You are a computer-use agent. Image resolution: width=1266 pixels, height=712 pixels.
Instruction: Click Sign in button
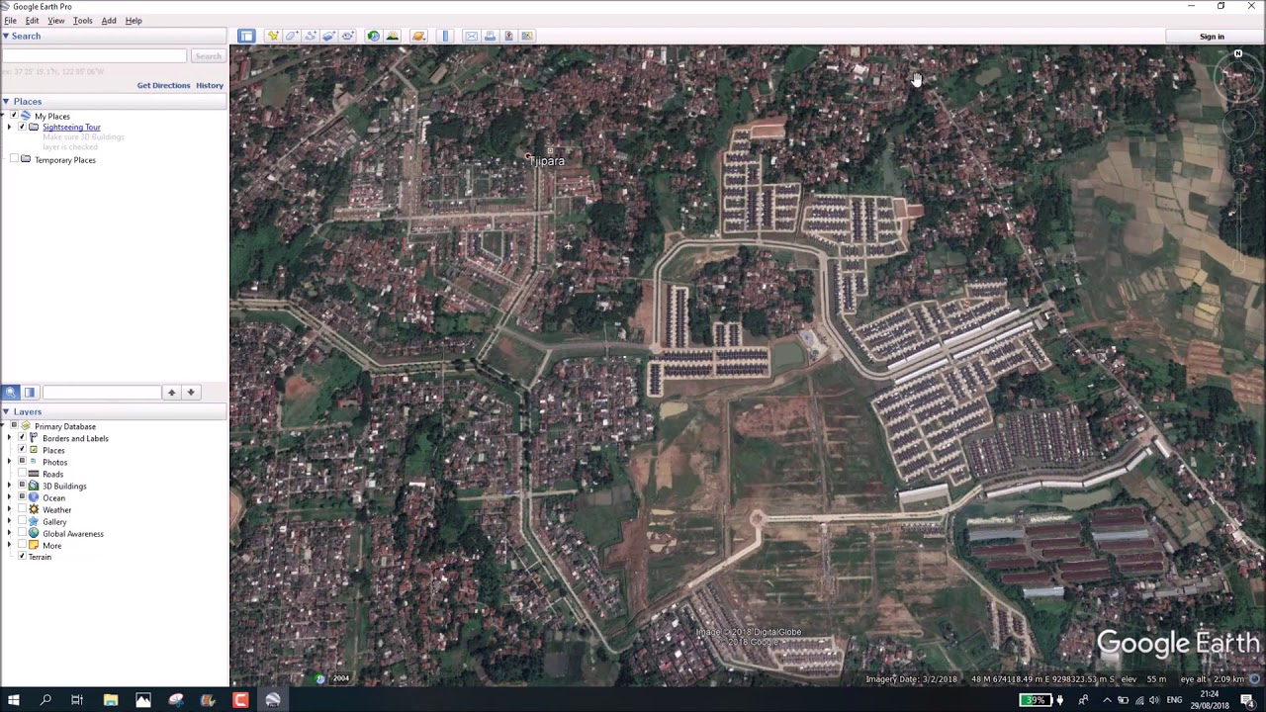[1212, 37]
